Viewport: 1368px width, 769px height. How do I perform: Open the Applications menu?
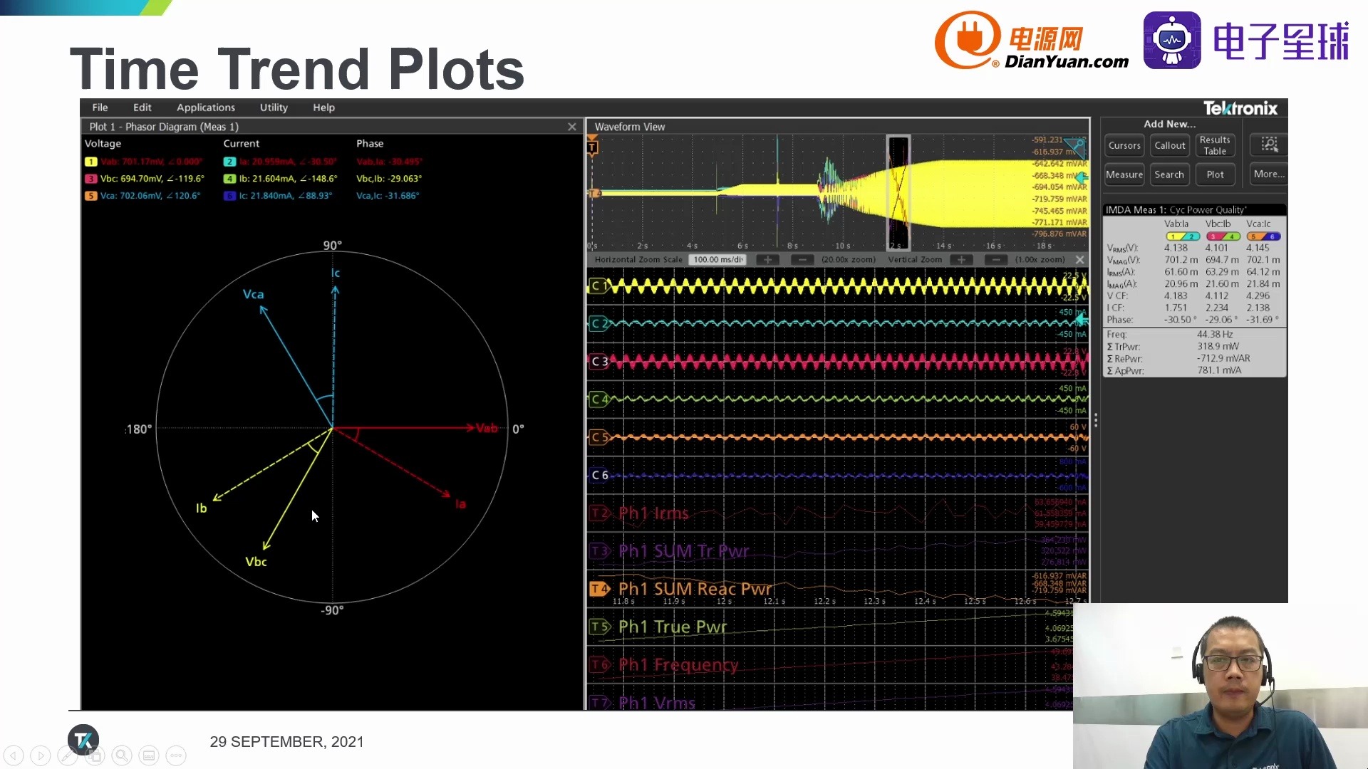(x=205, y=108)
